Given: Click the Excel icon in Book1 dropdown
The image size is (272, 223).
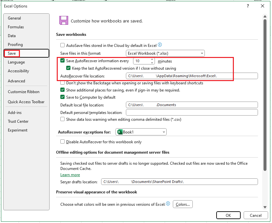Looking at the screenshot, I should click(120, 132).
